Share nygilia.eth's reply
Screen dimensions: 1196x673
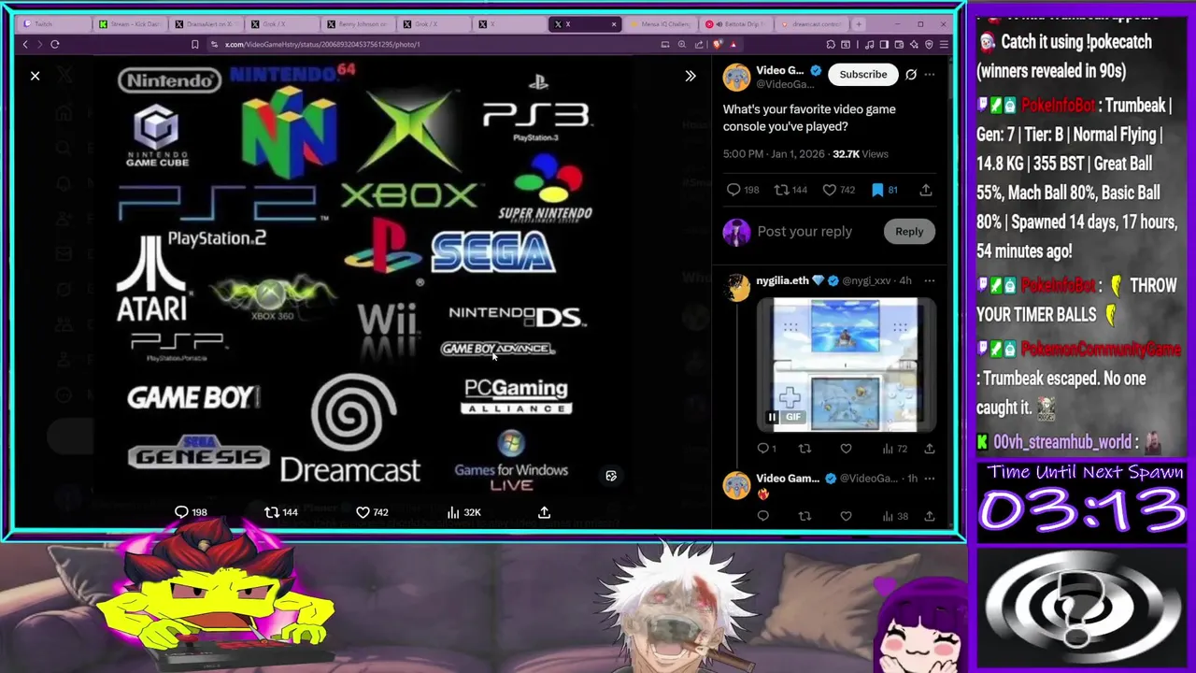pyautogui.click(x=929, y=449)
